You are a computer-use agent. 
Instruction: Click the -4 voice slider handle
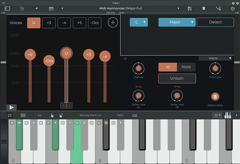pyautogui.click(x=105, y=56)
